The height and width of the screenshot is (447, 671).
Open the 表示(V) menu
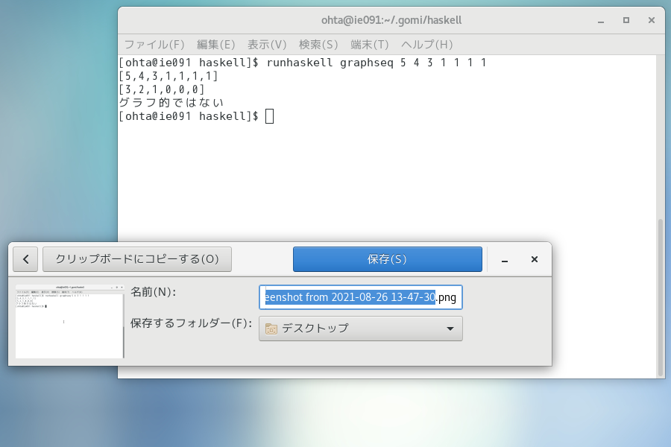coord(267,45)
